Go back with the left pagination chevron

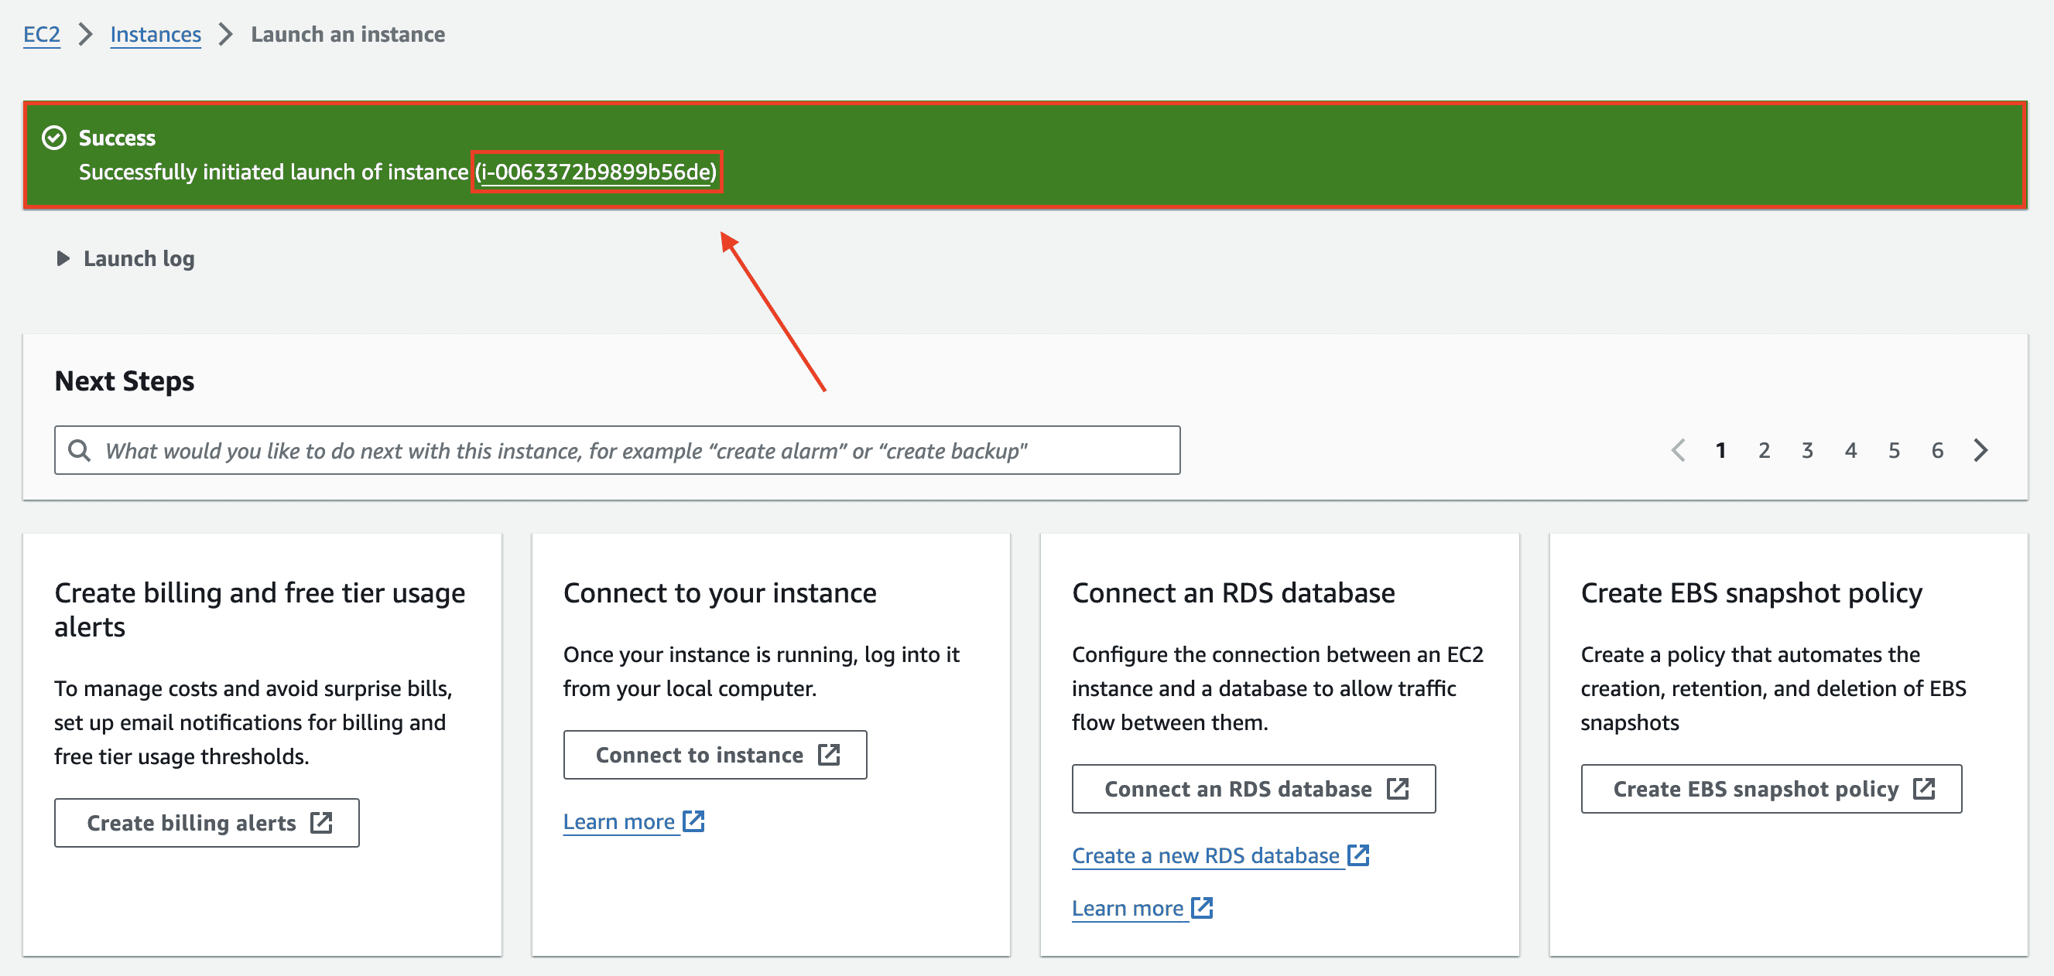tap(1679, 449)
